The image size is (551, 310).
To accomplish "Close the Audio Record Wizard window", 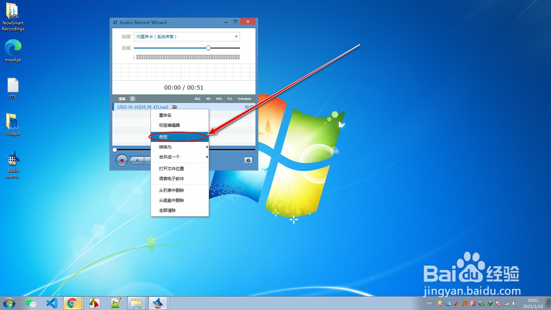I will [248, 21].
